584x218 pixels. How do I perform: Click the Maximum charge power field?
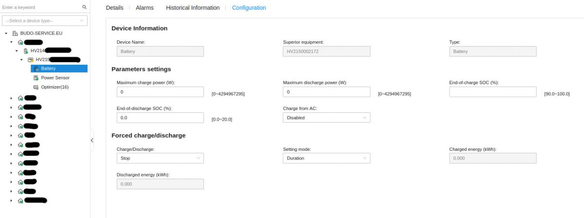(160, 92)
